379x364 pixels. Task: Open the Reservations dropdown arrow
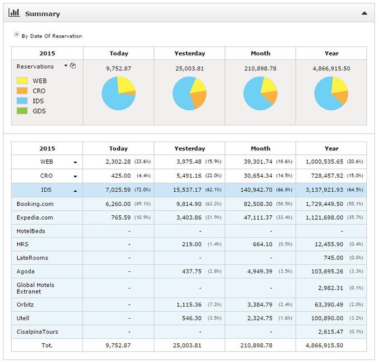coord(66,66)
